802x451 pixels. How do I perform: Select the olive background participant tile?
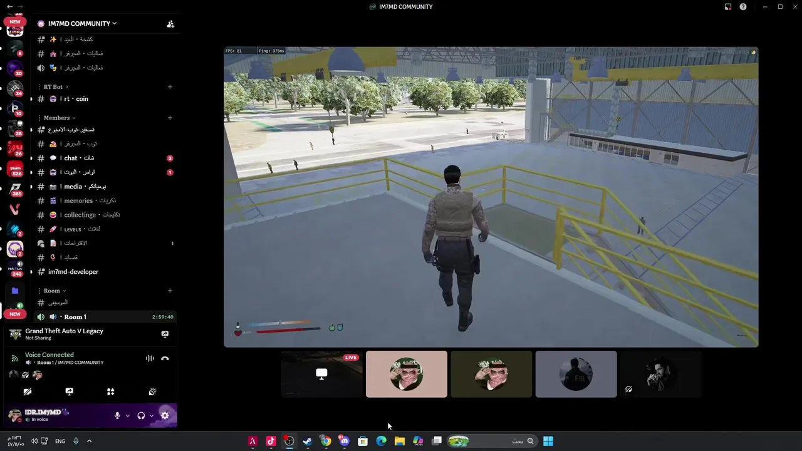tap(491, 374)
